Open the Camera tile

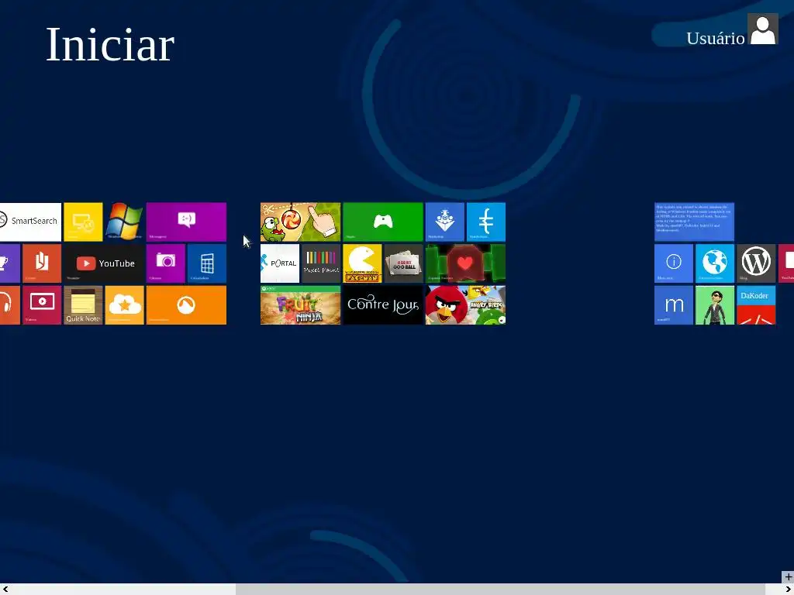(x=166, y=263)
